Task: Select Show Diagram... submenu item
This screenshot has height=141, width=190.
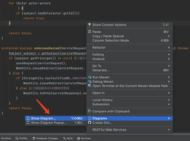Action: pos(56,118)
